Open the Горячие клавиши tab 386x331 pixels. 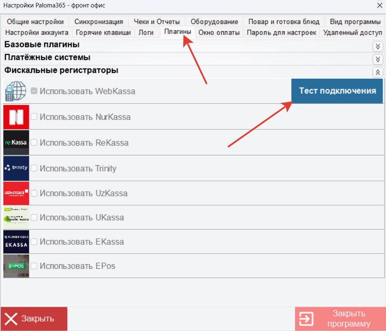point(103,33)
